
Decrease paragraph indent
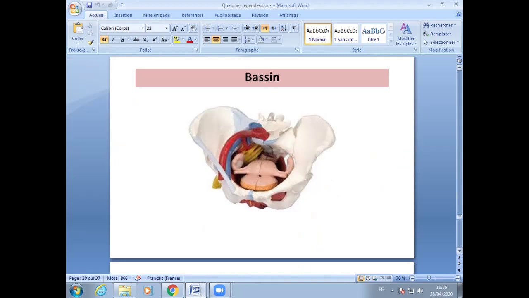tap(247, 28)
